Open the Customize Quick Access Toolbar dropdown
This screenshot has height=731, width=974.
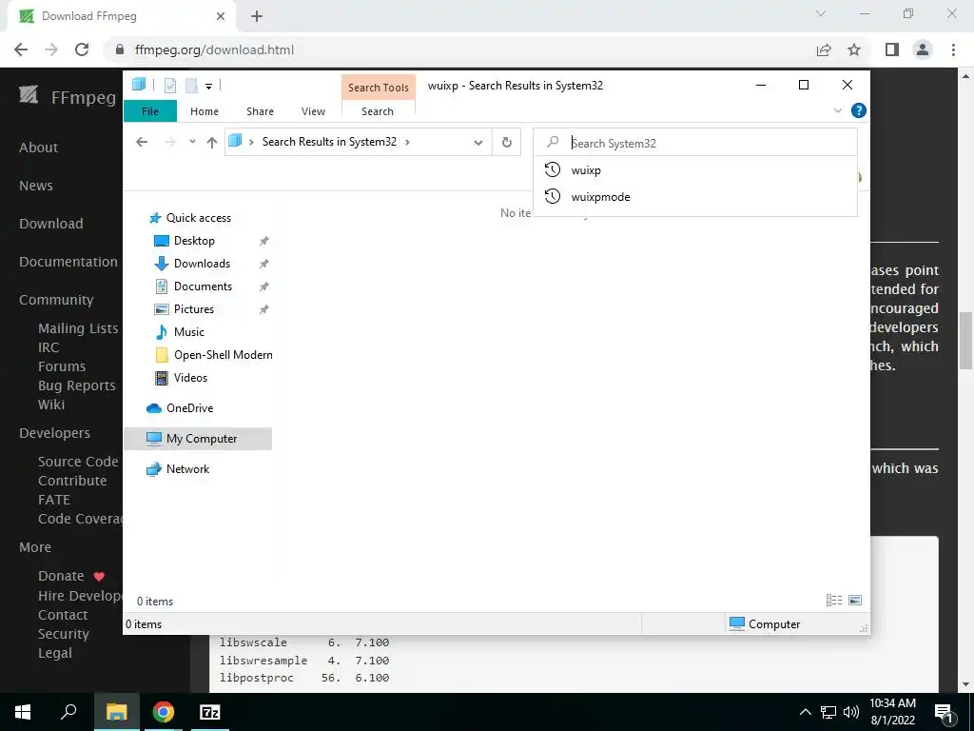pos(208,87)
